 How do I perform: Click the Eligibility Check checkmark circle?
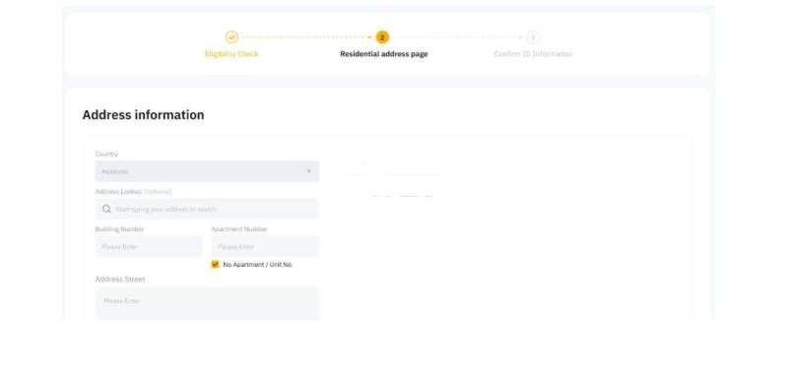[x=231, y=37]
